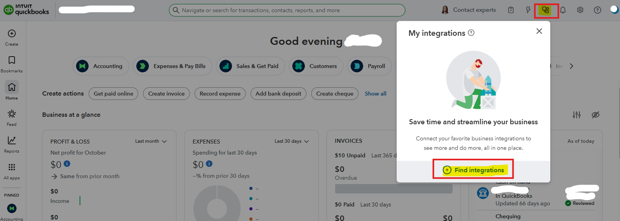
Task: Open the notifications bell
Action: coord(563,10)
